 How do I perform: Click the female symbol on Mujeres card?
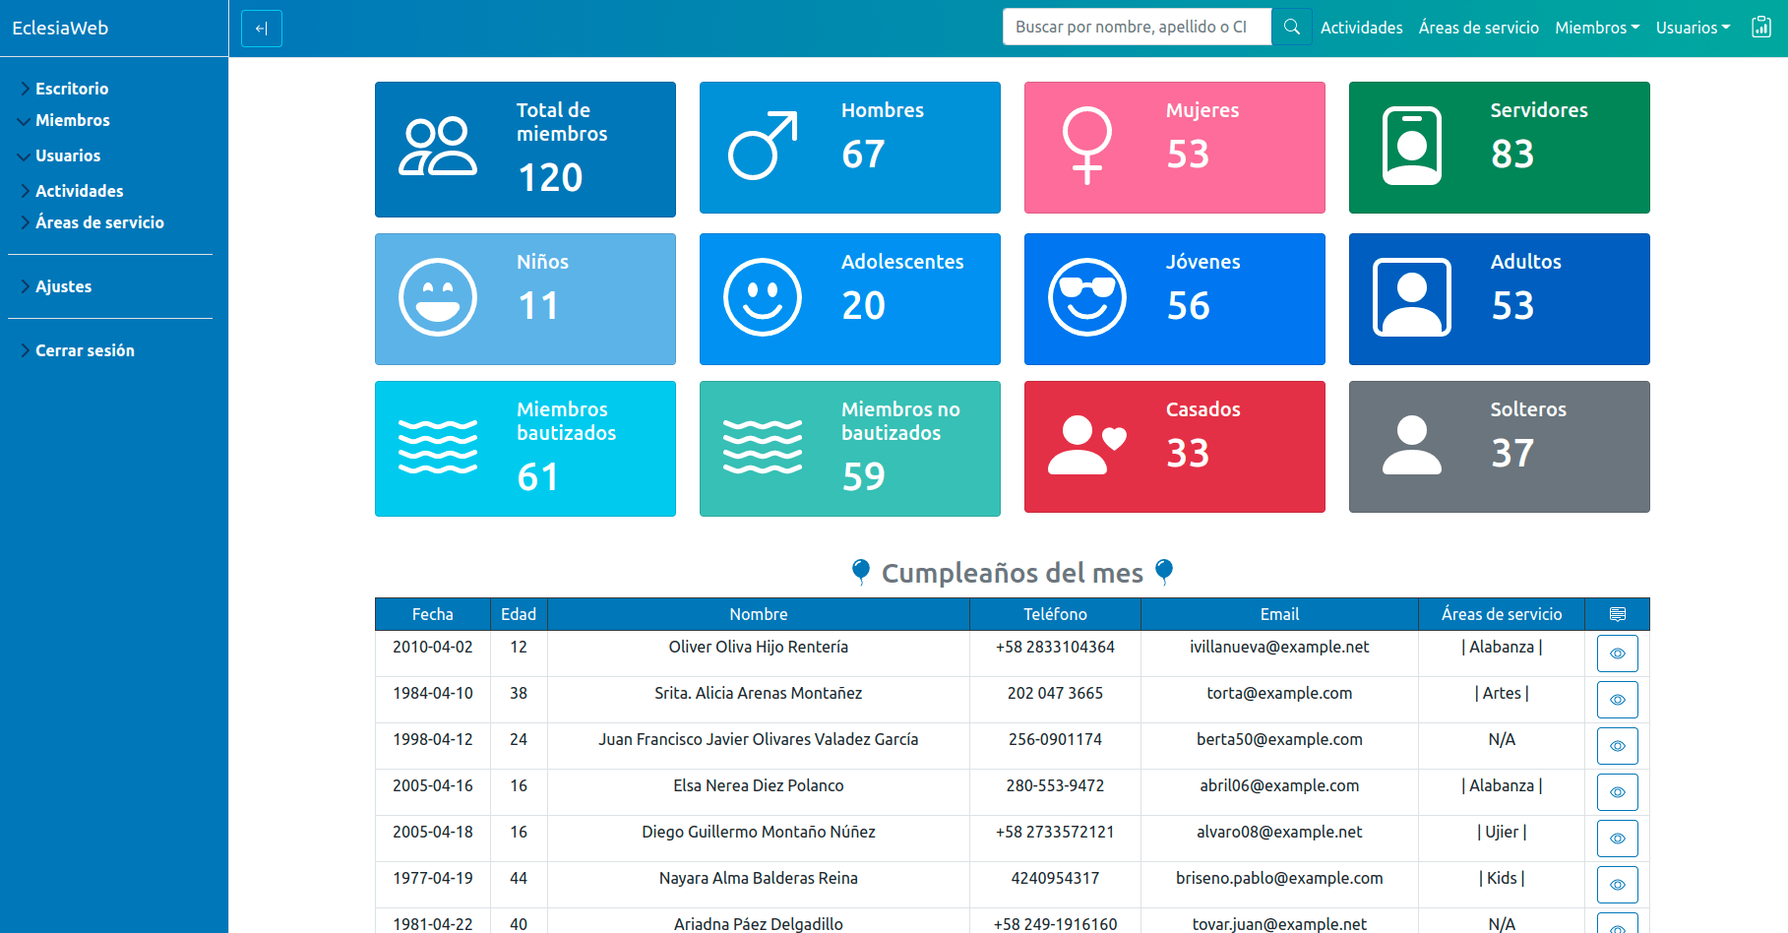[x=1086, y=146]
